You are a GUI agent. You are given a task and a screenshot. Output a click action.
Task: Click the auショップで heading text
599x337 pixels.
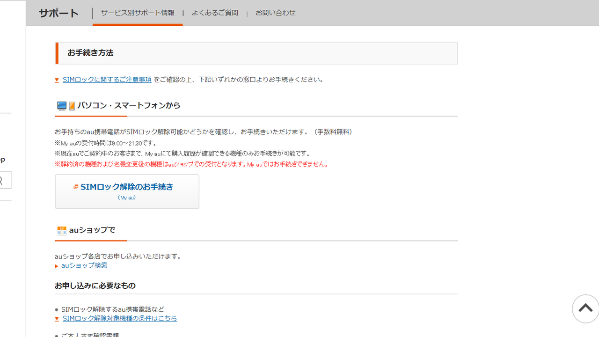92,230
